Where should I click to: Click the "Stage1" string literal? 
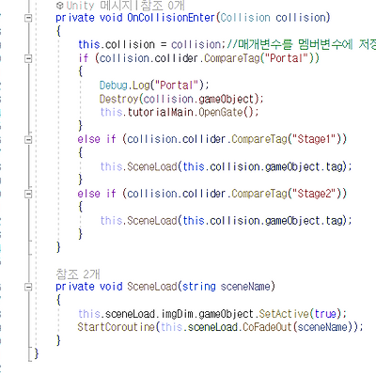click(x=315, y=139)
